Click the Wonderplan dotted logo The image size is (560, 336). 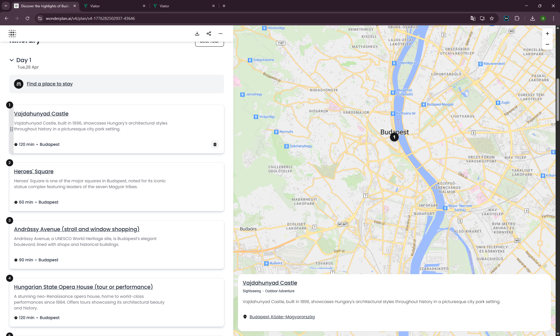click(x=12, y=34)
